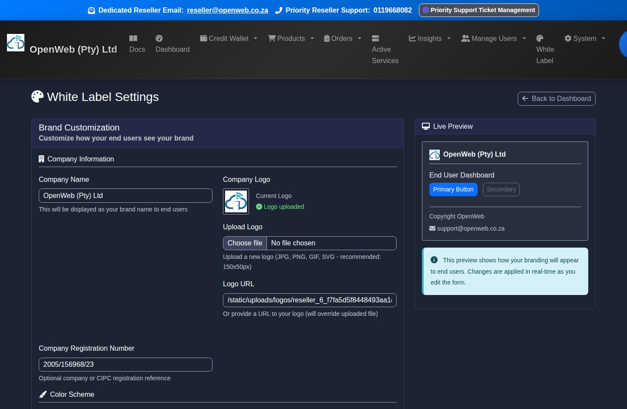Open the White Label menu item

tap(545, 50)
